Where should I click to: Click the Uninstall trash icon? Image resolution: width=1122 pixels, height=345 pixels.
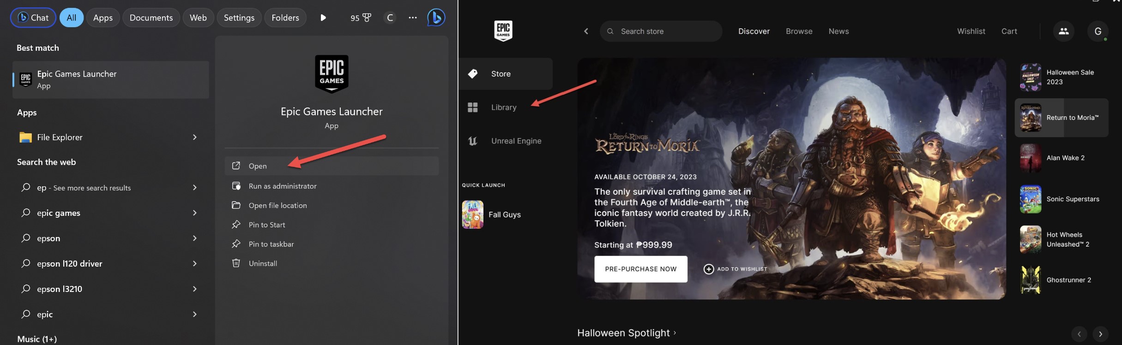pos(236,263)
